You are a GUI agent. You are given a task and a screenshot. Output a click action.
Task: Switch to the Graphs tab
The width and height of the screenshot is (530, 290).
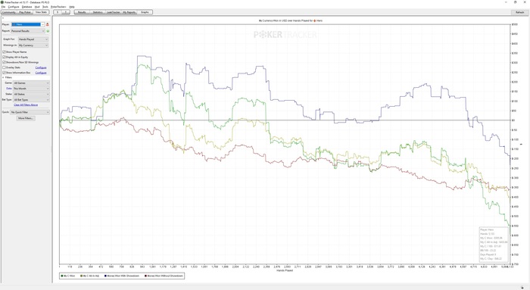pos(145,12)
